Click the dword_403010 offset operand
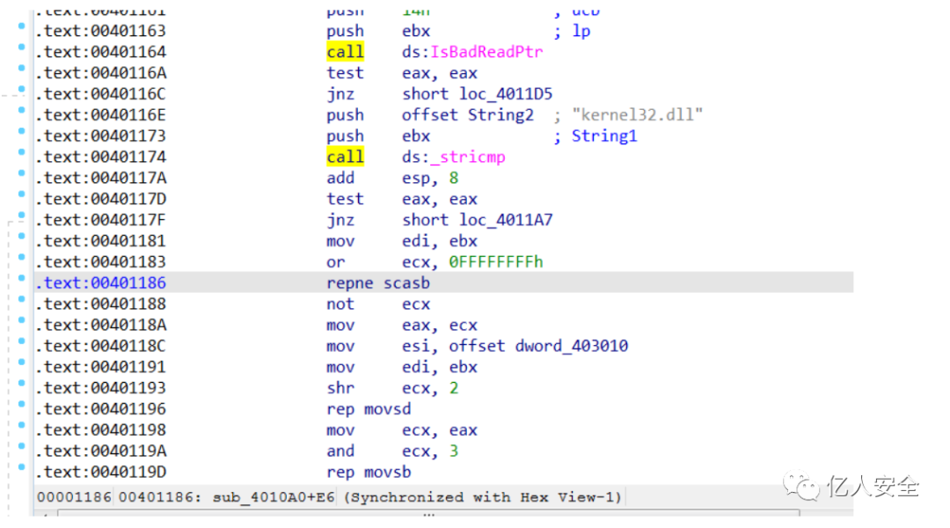Image resolution: width=950 pixels, height=528 pixels. pyautogui.click(x=572, y=346)
